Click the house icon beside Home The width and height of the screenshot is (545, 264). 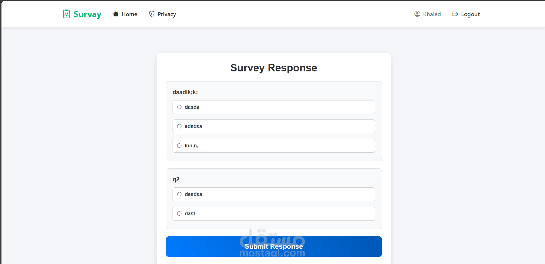tap(116, 14)
